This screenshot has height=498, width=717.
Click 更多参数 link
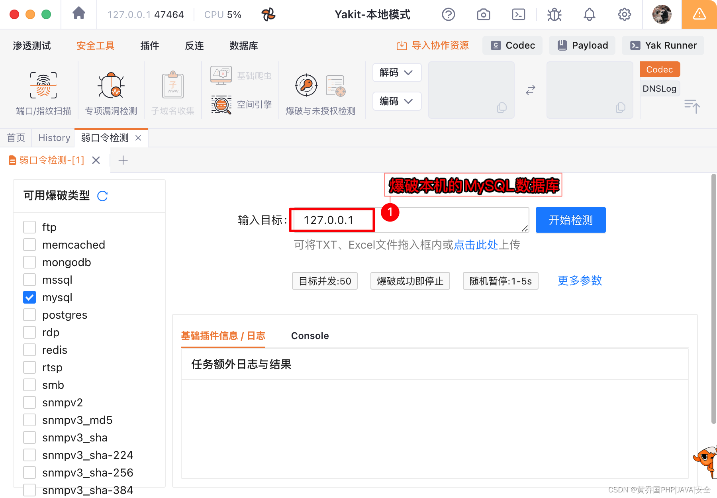click(x=580, y=280)
